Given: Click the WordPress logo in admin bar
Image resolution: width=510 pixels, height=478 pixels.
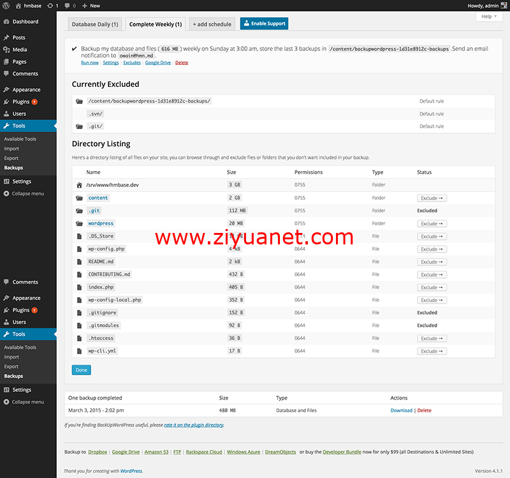Looking at the screenshot, I should (6, 6).
